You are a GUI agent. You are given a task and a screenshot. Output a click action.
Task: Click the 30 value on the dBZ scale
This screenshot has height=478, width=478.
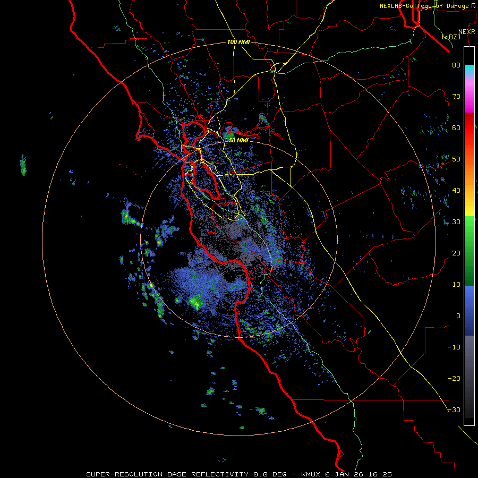(x=456, y=222)
